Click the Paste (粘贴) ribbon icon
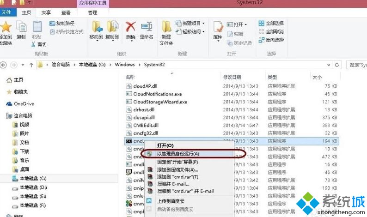Viewport: 367px width, 217px height. coord(37,30)
